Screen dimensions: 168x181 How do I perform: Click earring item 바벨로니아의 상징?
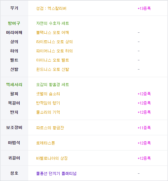point(52,158)
